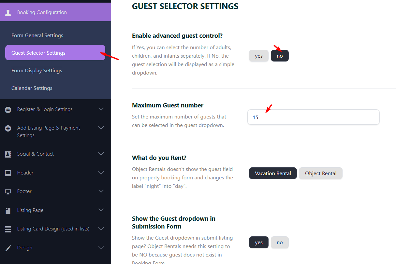Click the Listing Card Design bars icon
This screenshot has height=264, width=396.
coord(8,229)
